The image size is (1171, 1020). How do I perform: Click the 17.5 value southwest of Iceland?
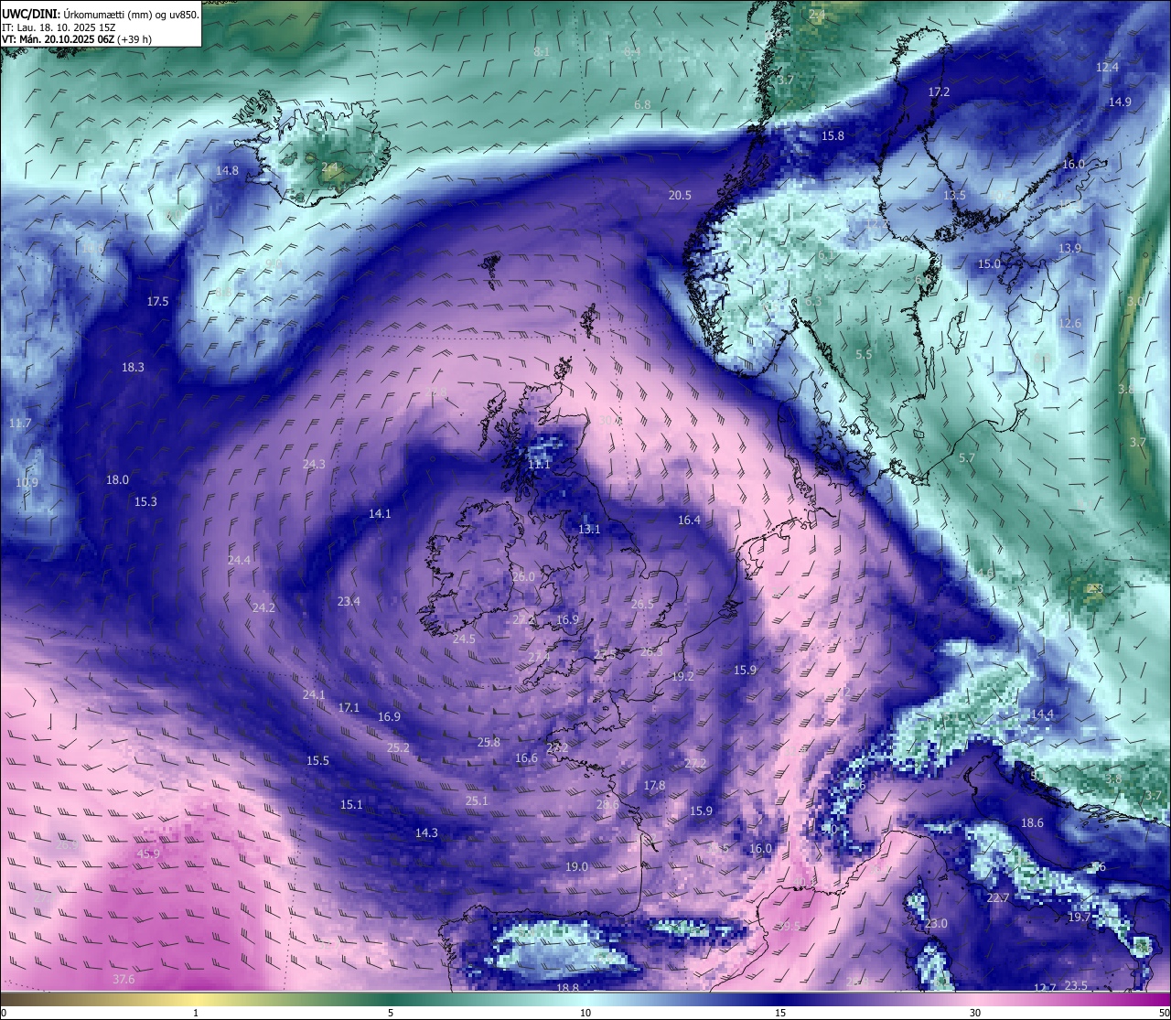[x=157, y=301]
